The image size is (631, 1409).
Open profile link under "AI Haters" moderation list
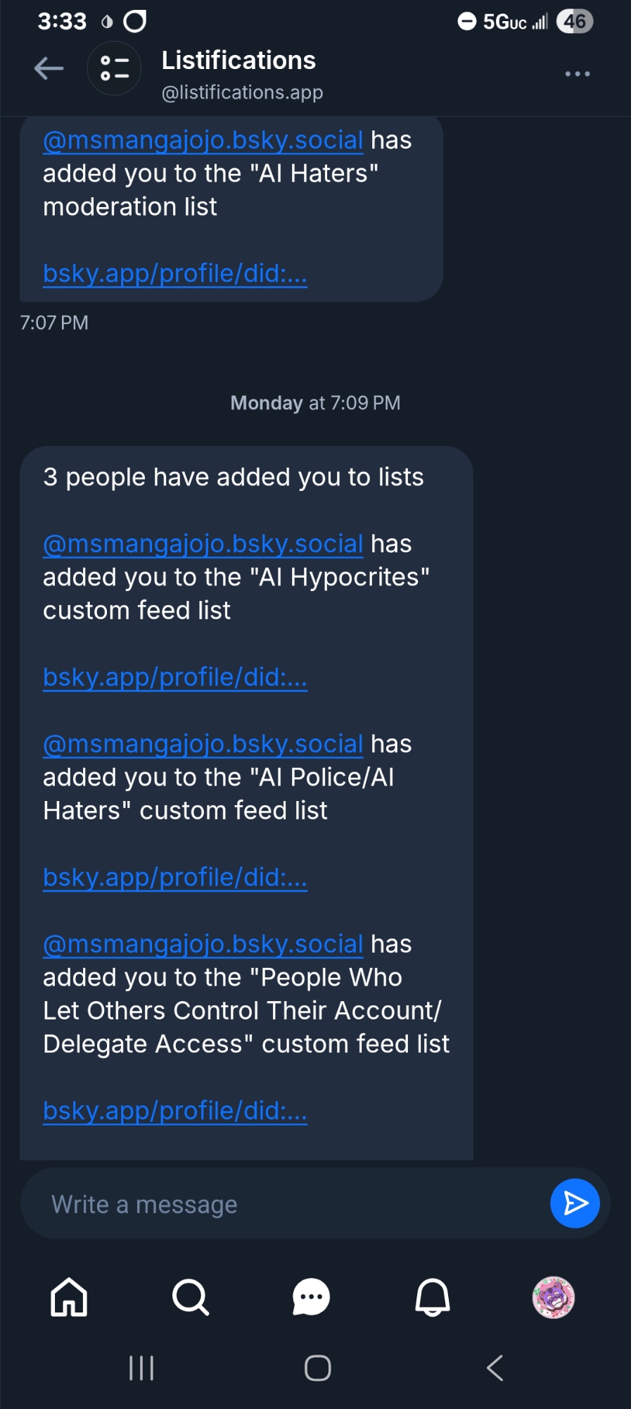point(175,273)
